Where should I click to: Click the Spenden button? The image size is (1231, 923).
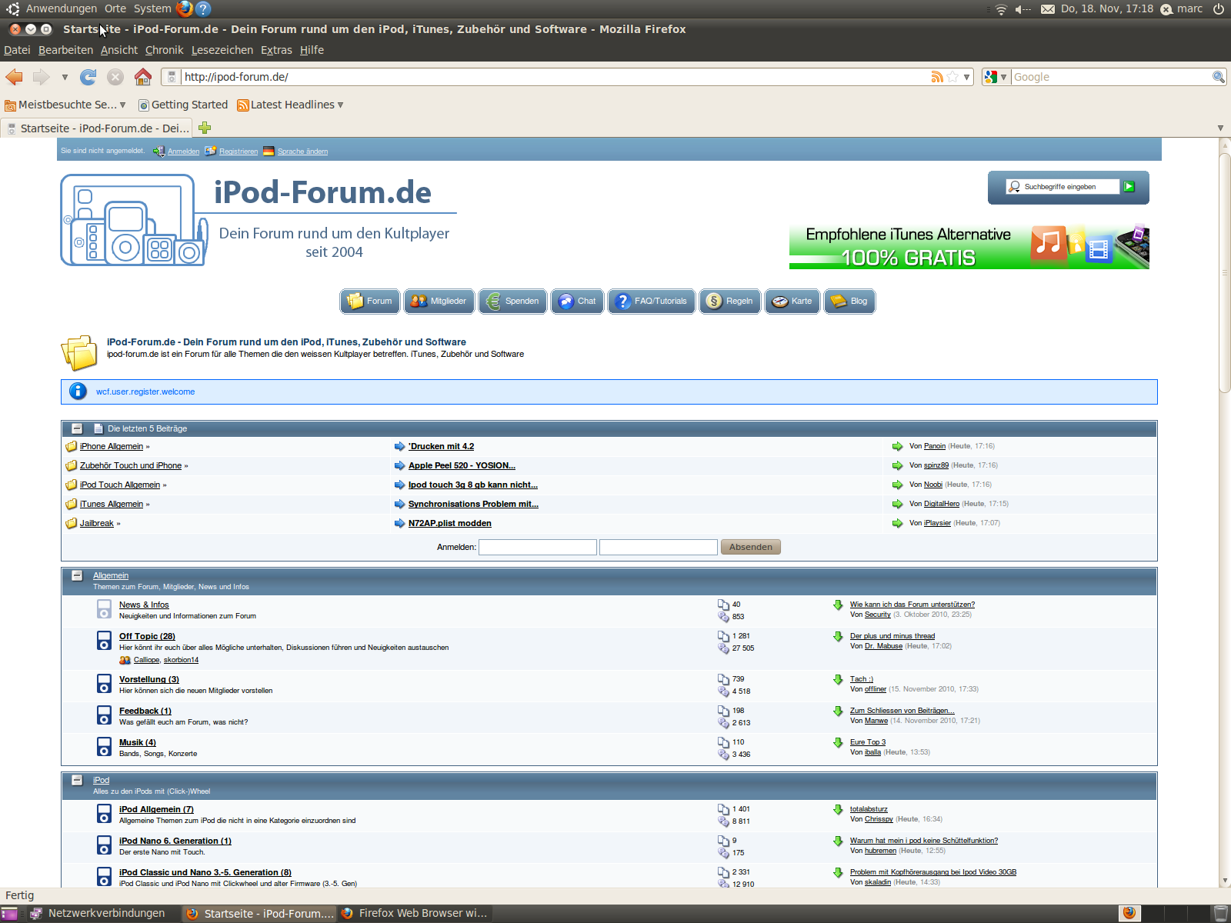pos(513,301)
